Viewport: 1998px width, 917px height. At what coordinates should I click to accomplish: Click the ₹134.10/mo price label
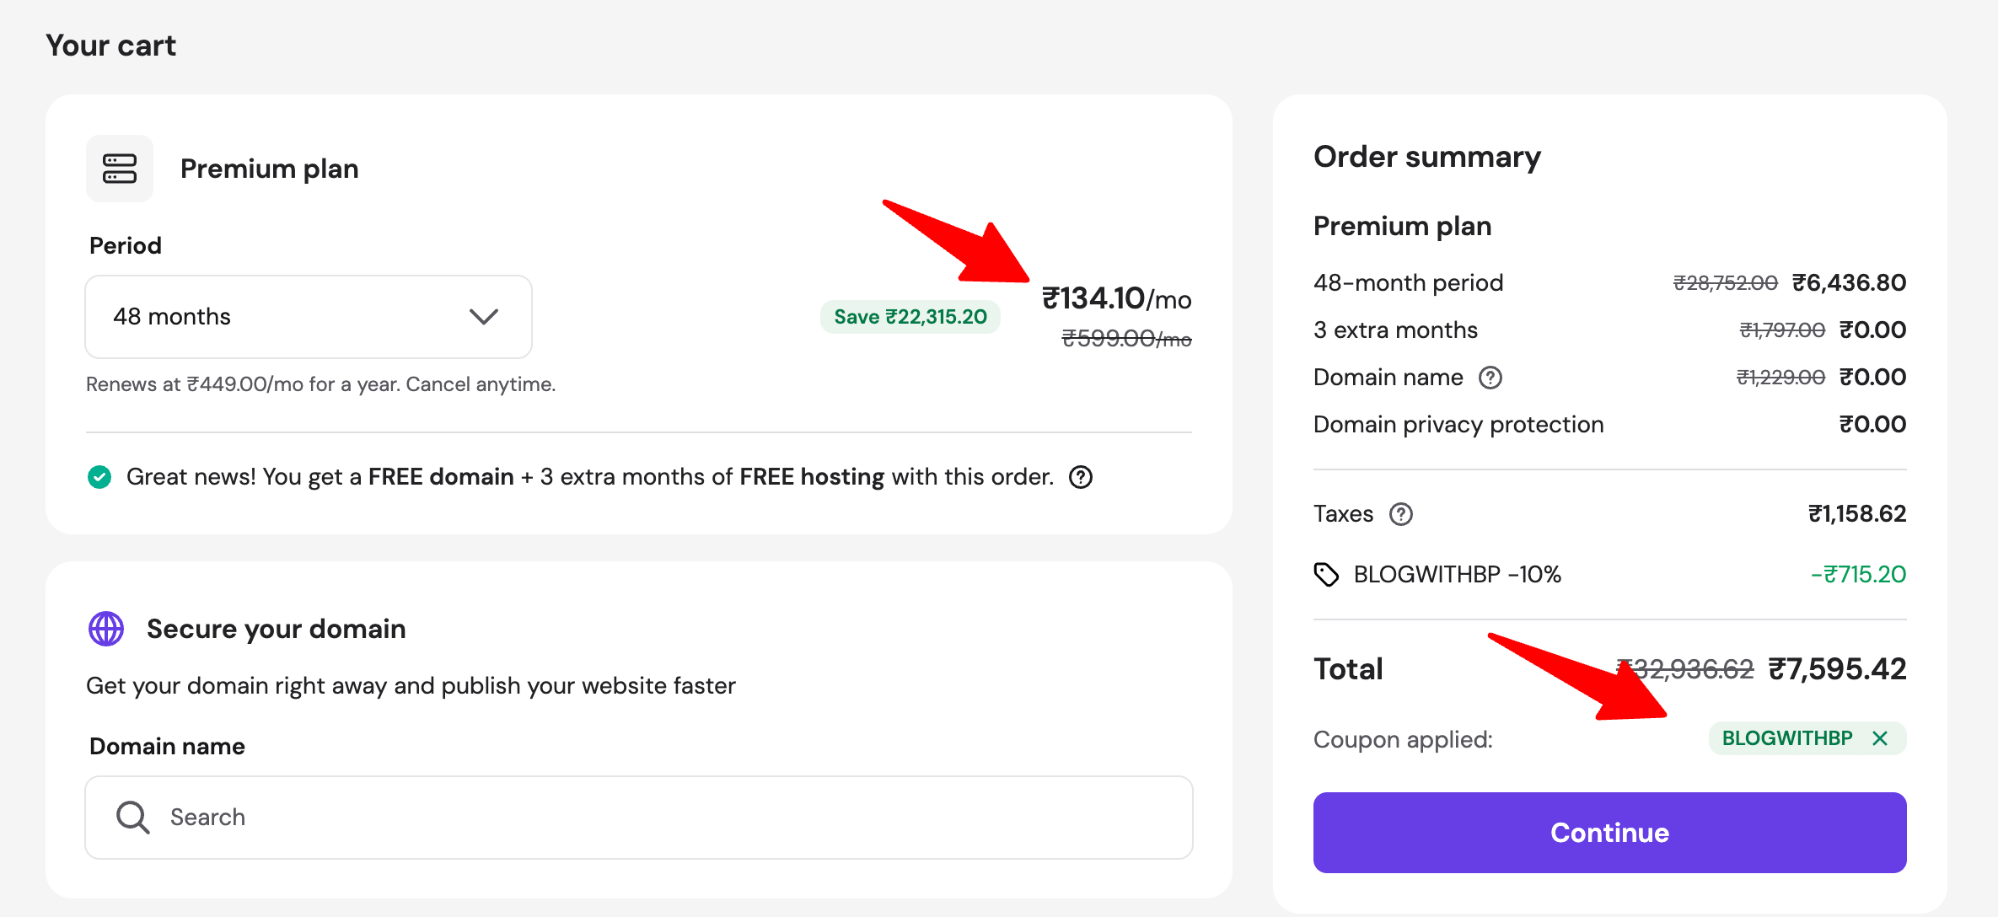point(1116,299)
